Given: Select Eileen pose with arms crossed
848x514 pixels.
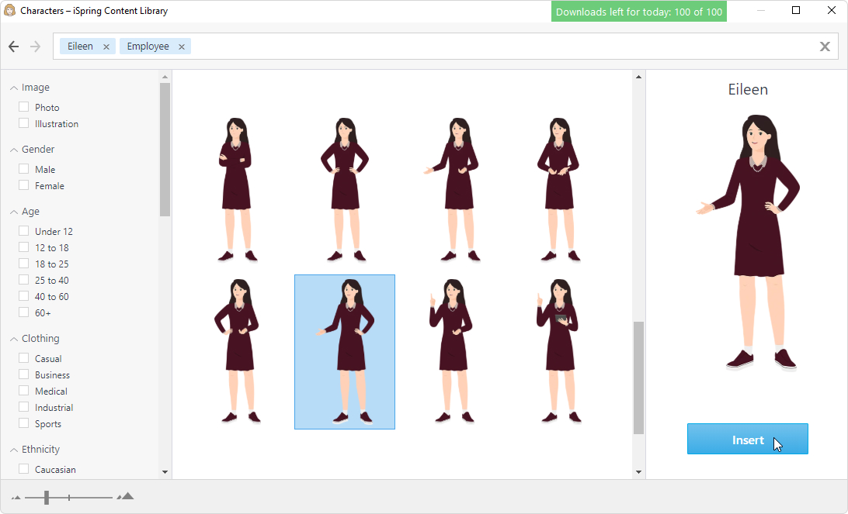Looking at the screenshot, I should [x=236, y=189].
